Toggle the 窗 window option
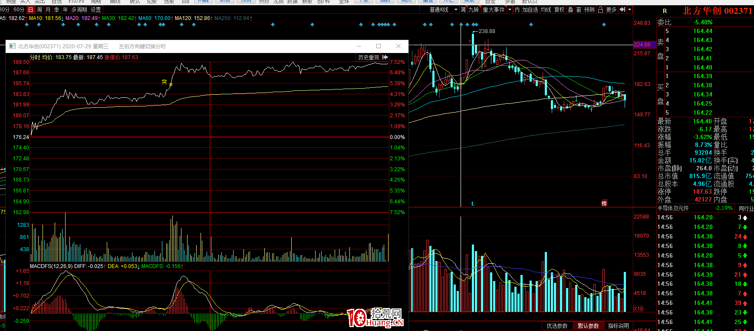This screenshot has width=754, height=331. tap(579, 10)
